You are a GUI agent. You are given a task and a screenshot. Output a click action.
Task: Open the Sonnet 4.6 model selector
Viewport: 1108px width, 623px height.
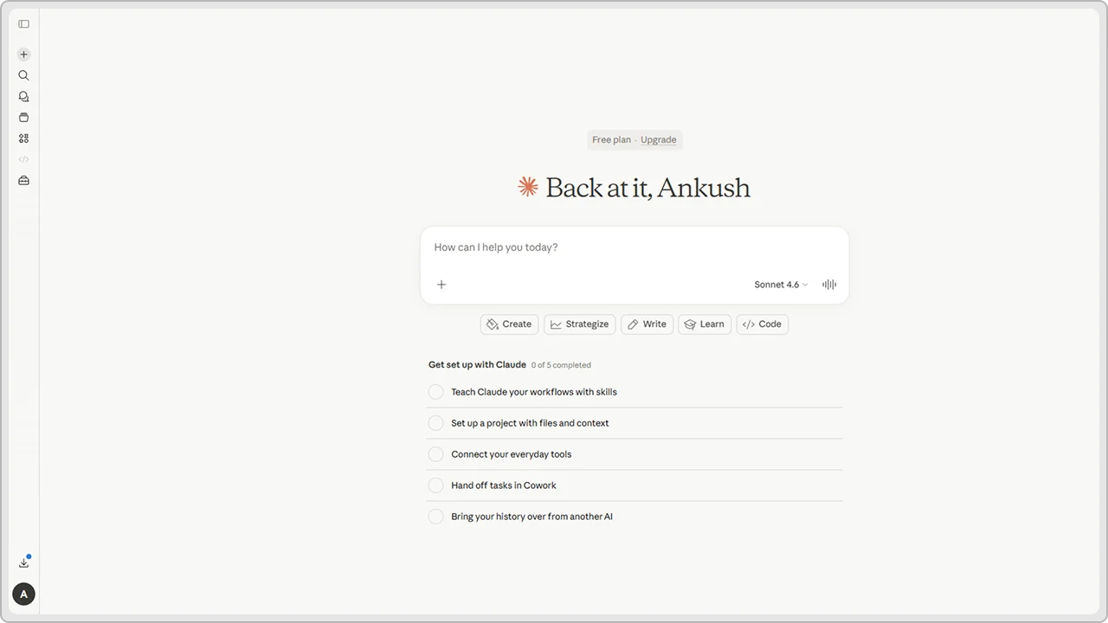pyautogui.click(x=781, y=285)
